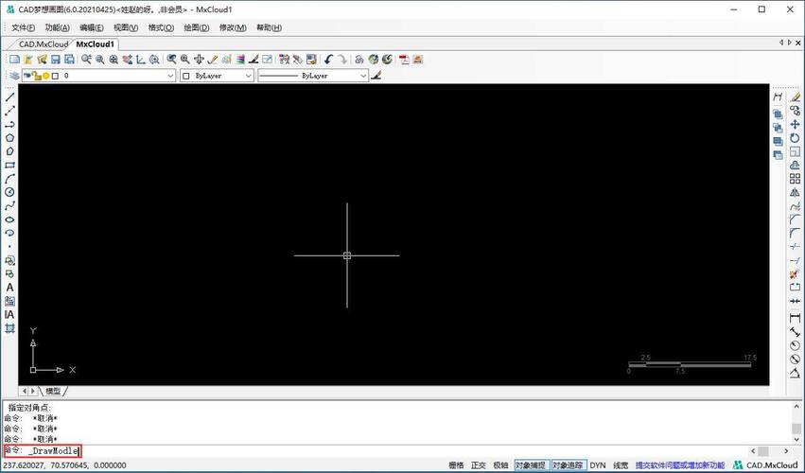
Task: Select the Arc tool
Action: (x=9, y=179)
